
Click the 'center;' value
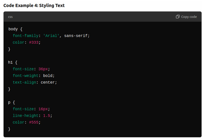click(x=49, y=82)
